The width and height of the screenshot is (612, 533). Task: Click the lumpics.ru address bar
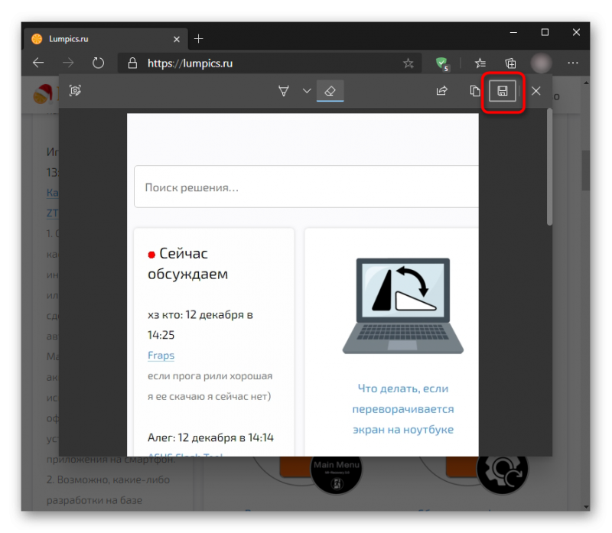coord(269,63)
